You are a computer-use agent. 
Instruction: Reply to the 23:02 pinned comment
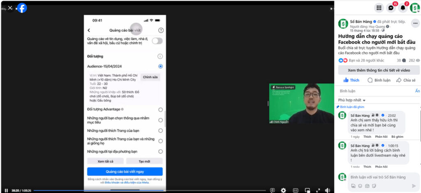click(381, 136)
